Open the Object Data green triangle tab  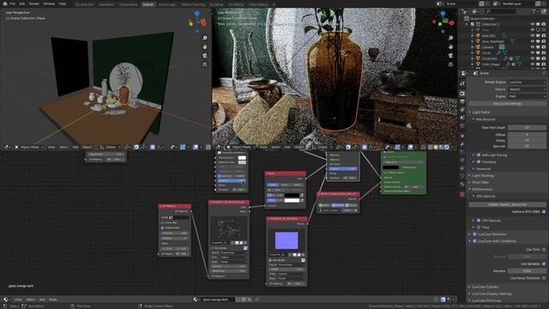pyautogui.click(x=462, y=175)
